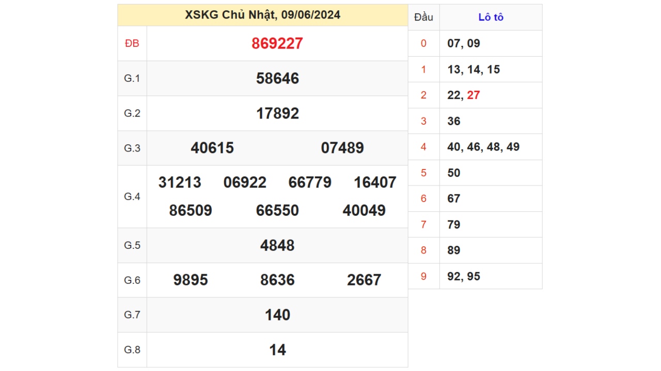Click lô tô values 22, 27
The image size is (661, 371).
pos(464,95)
